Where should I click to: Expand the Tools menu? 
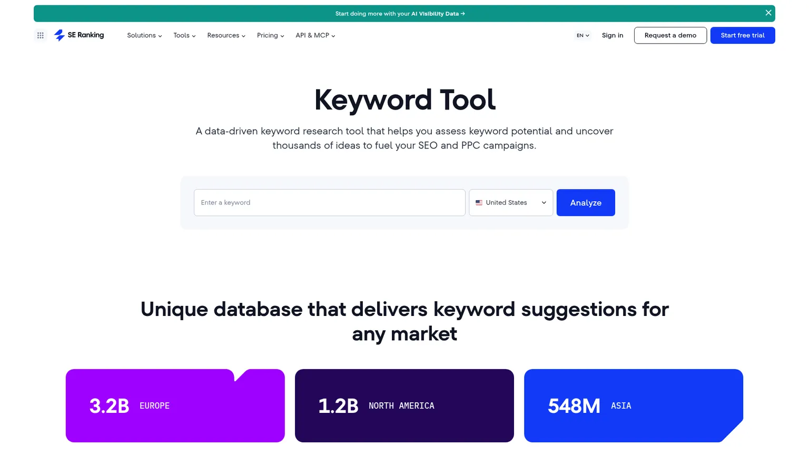[x=184, y=35]
